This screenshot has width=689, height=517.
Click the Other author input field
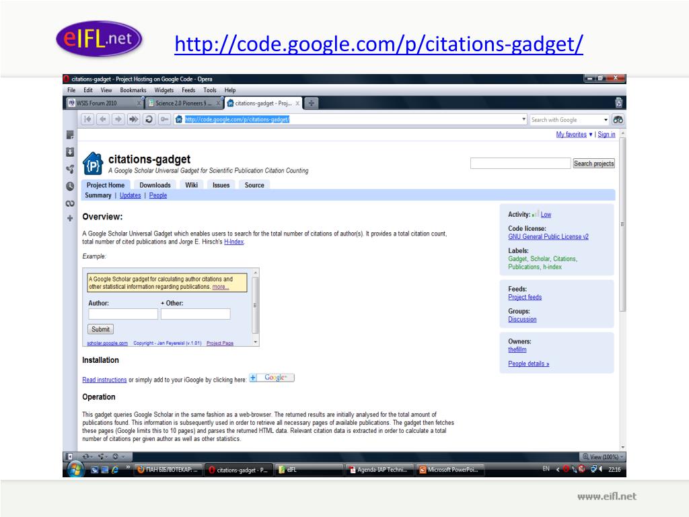(196, 314)
